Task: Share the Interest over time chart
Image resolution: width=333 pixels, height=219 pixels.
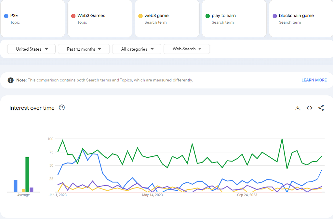Action: 321,108
